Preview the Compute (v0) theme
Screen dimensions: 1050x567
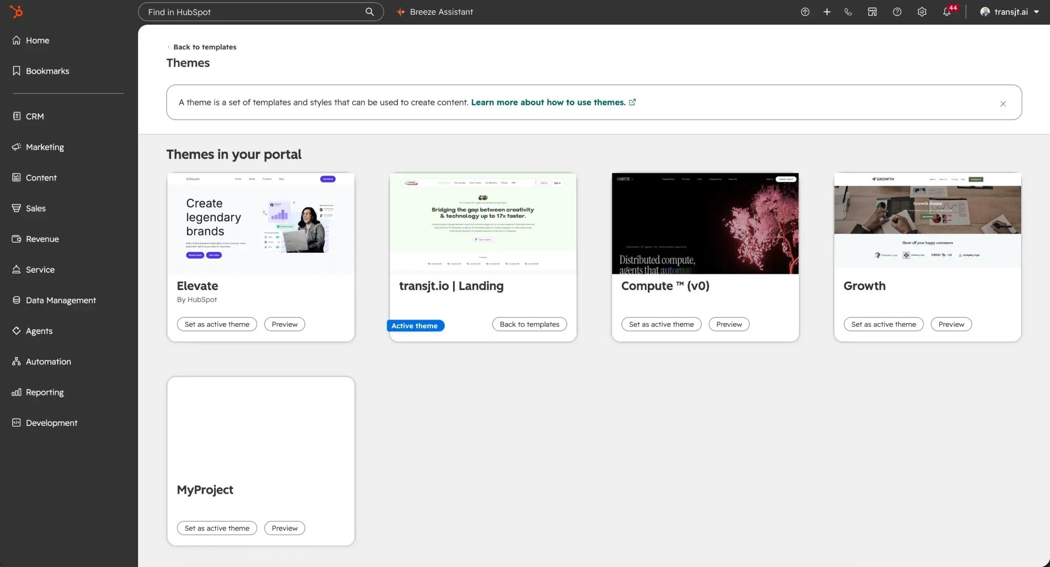[x=729, y=324]
